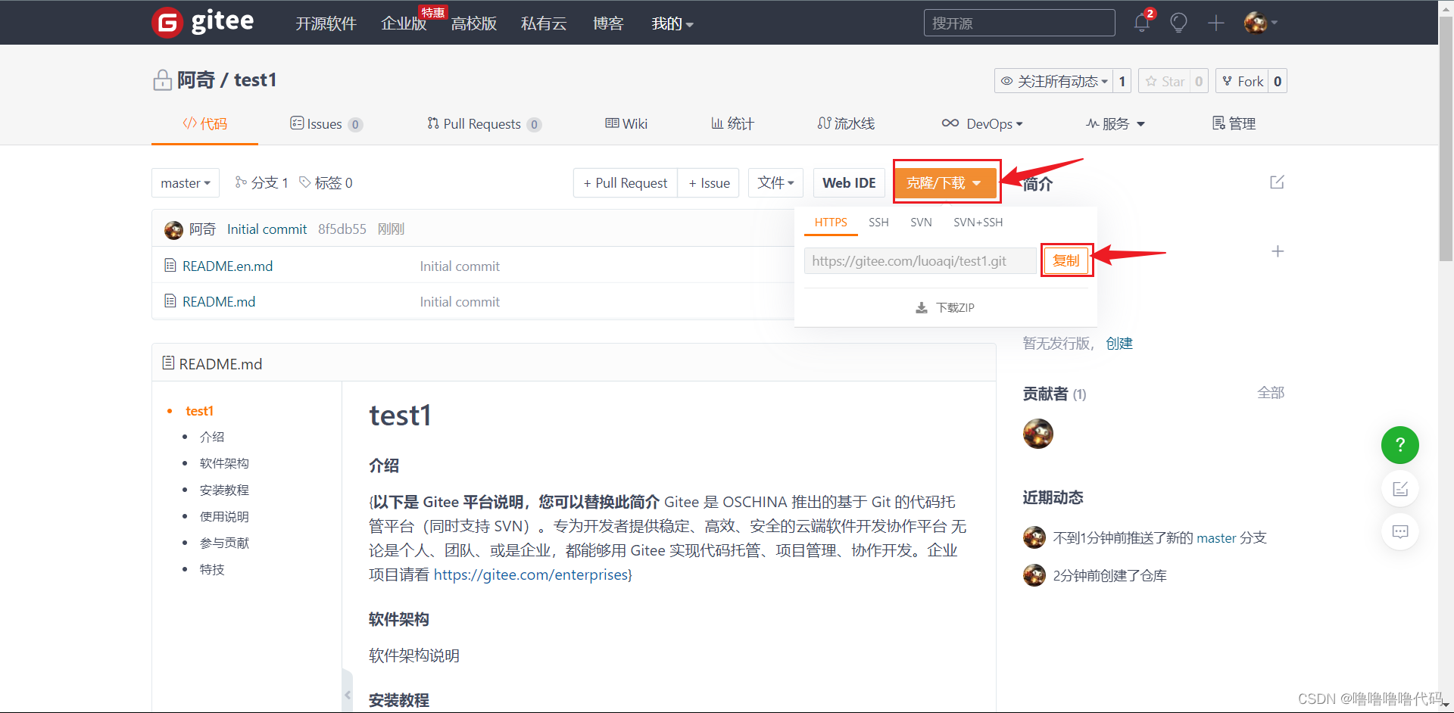Open the Web IDE button
The height and width of the screenshot is (713, 1454).
[849, 183]
